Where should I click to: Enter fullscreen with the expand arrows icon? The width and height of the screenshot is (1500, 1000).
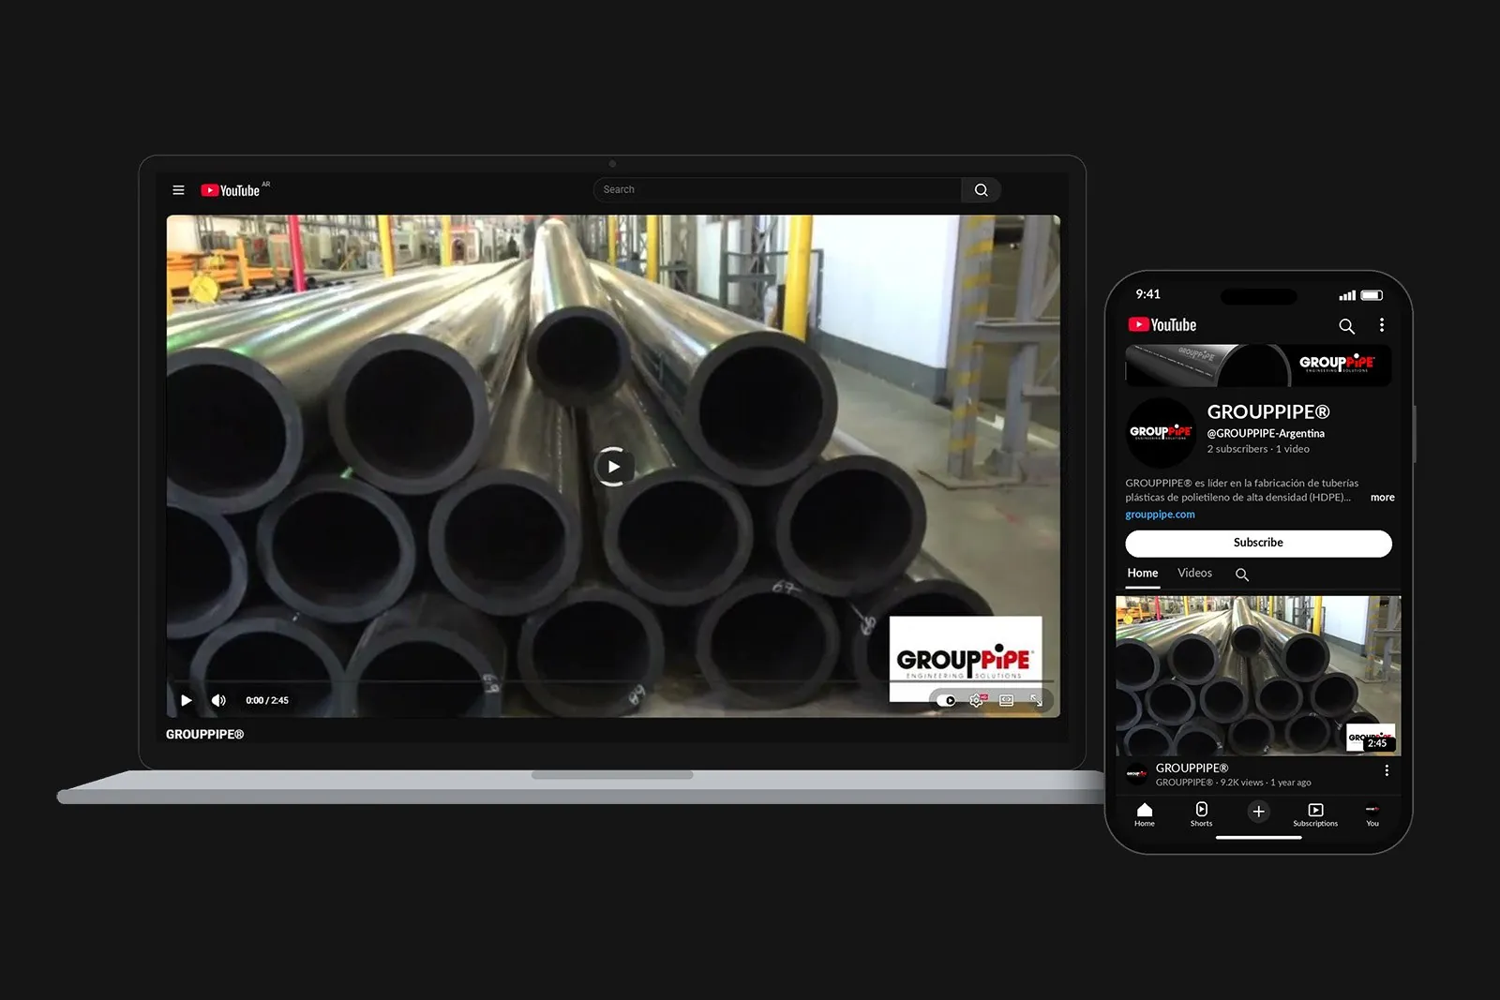[x=1036, y=700]
